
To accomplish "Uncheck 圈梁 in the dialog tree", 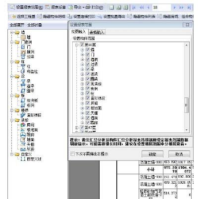I will click(88, 79).
